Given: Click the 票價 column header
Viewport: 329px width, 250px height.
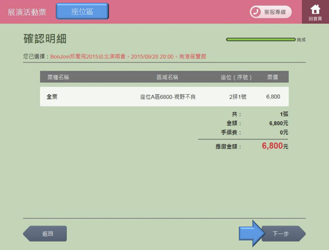Looking at the screenshot, I should tap(273, 77).
